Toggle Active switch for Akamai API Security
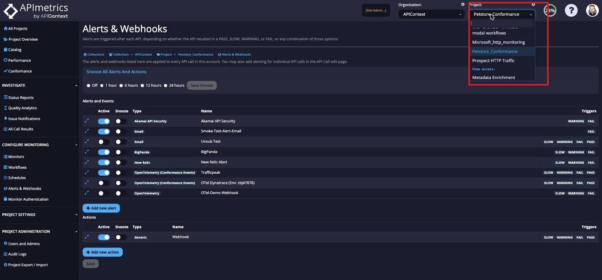 [104, 121]
